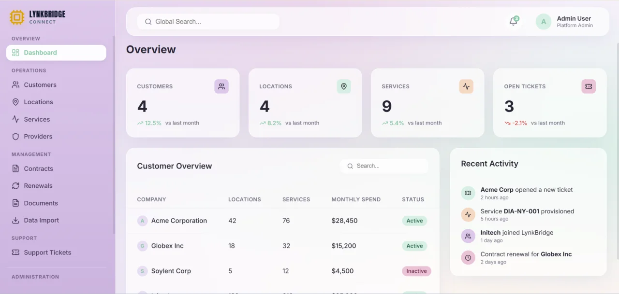The width and height of the screenshot is (619, 294).
Task: Click the Acme Corporation company name
Action: point(179,221)
